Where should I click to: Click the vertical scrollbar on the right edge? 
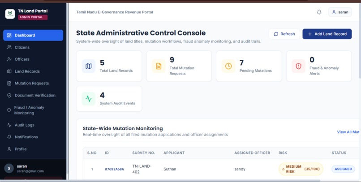click(360, 41)
